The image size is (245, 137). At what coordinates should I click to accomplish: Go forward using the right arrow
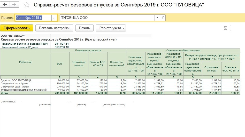(x=14, y=5)
